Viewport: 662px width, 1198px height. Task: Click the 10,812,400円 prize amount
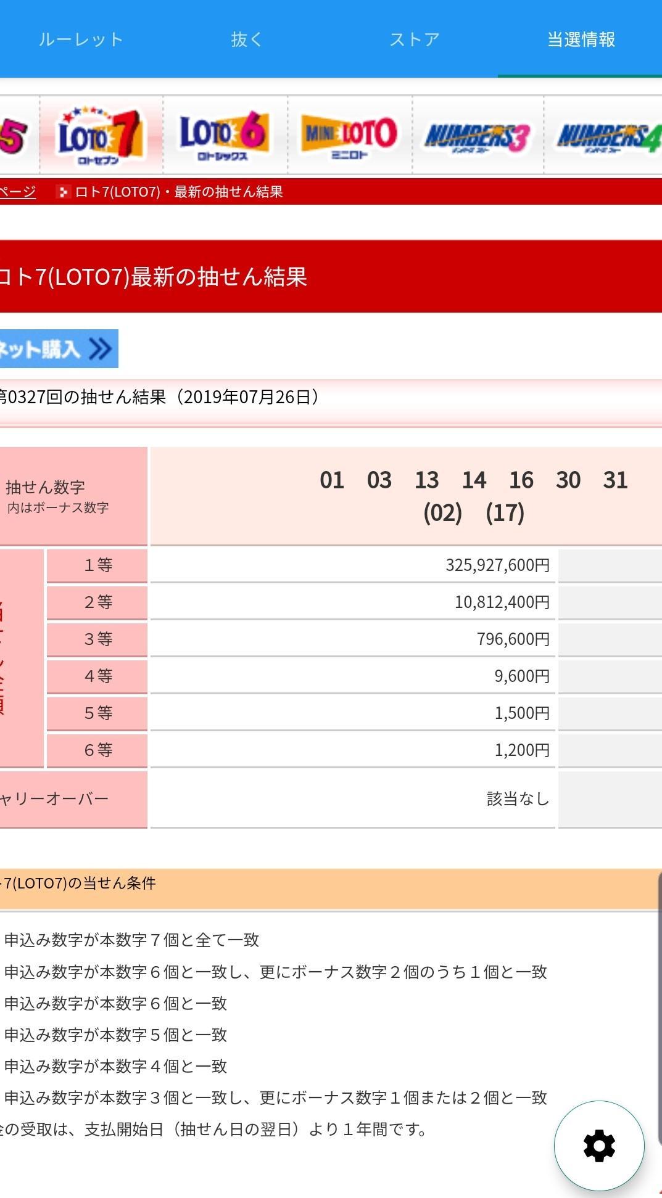pyautogui.click(x=502, y=602)
